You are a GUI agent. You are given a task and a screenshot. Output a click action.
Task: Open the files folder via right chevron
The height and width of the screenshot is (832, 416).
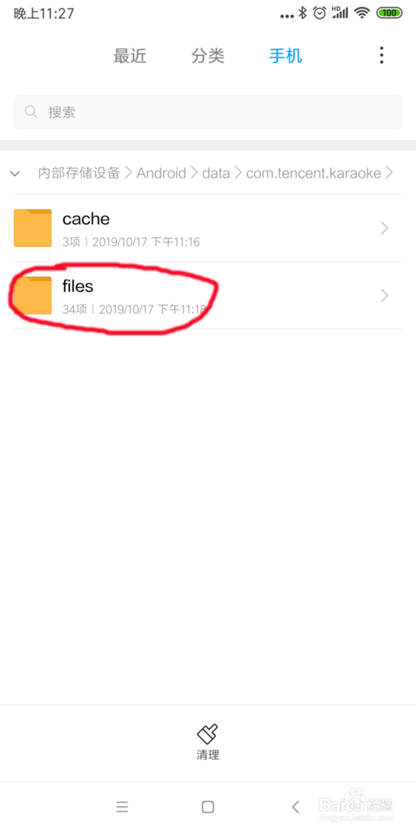coord(384,295)
